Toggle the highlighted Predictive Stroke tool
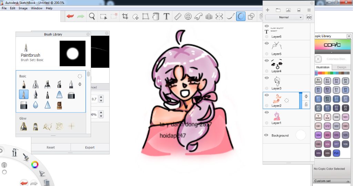This screenshot has height=186, width=353. [241, 17]
